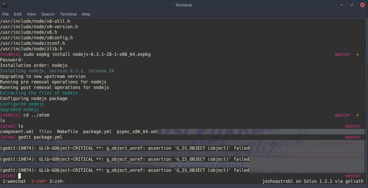
Task: Click the text '/usr/include/node/zconf.h'
Action: point(32,43)
